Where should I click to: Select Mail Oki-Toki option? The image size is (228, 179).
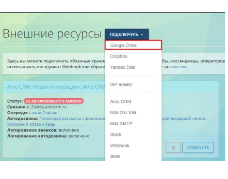(x=133, y=113)
